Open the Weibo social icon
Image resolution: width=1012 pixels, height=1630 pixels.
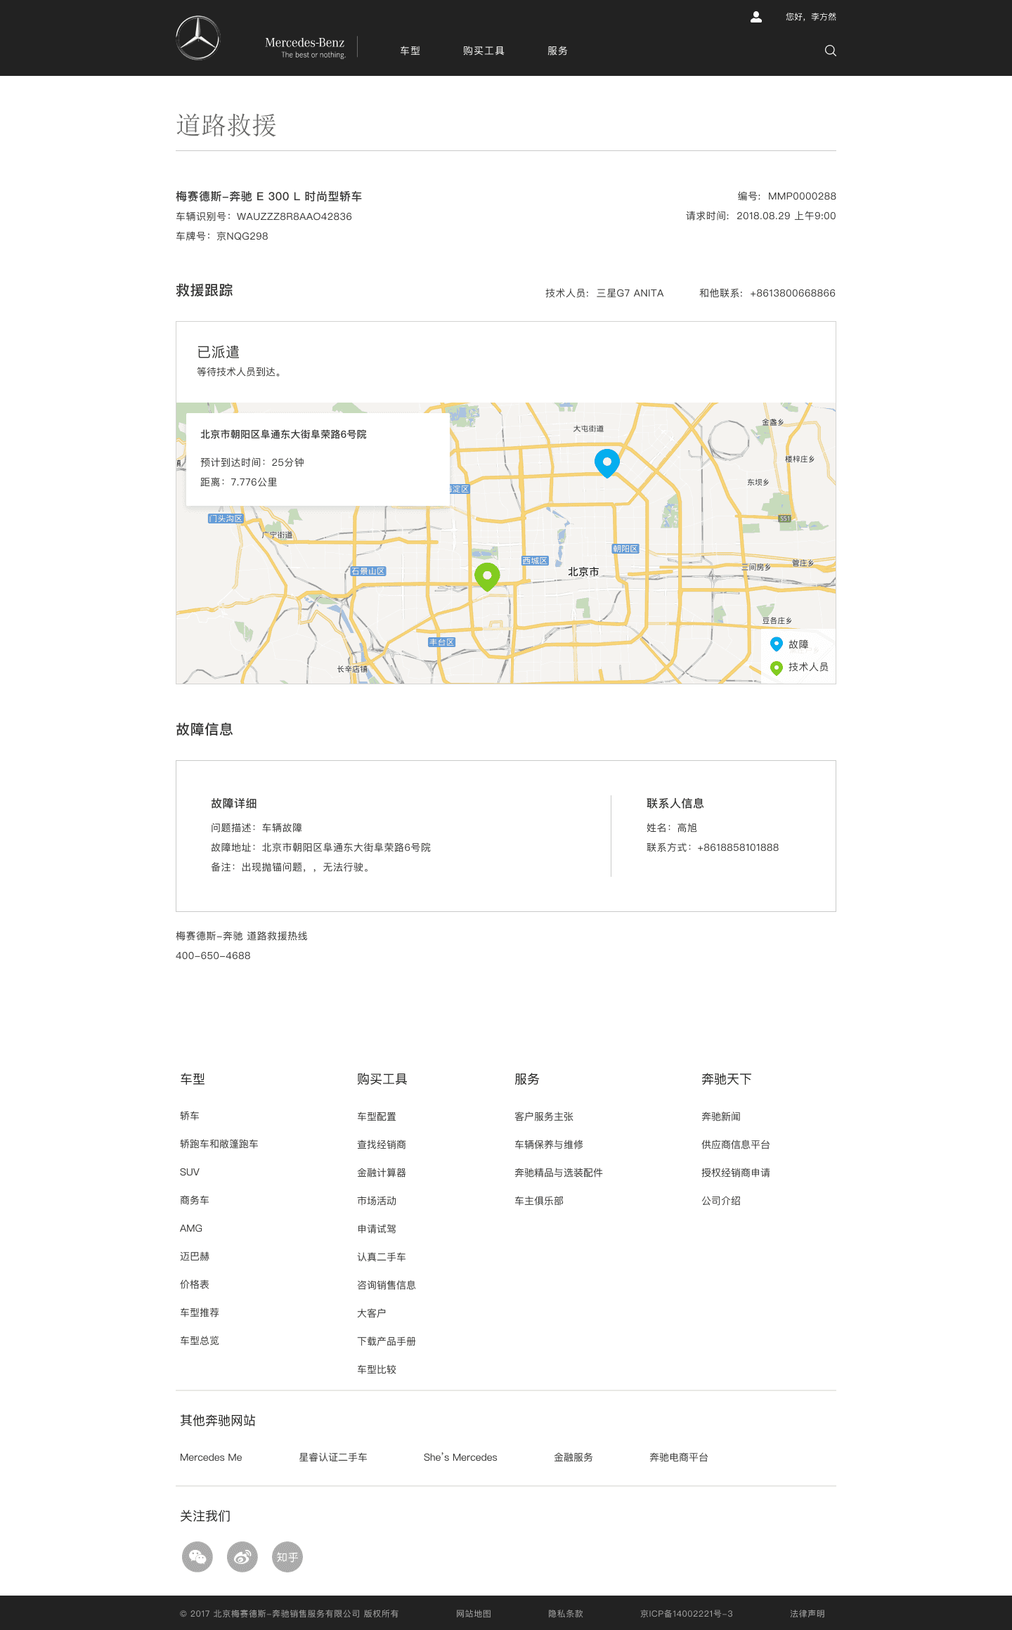point(242,1557)
